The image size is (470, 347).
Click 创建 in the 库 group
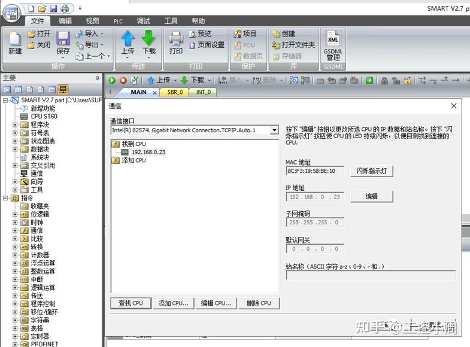(x=284, y=34)
